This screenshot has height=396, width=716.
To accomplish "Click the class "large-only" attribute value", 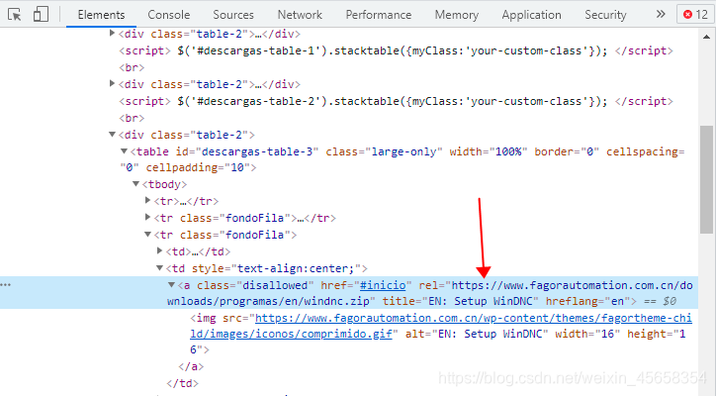I will point(404,151).
